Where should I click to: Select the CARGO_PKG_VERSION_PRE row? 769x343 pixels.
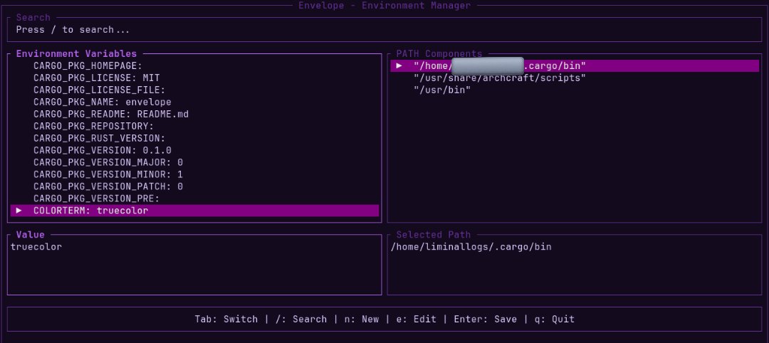[x=194, y=199]
